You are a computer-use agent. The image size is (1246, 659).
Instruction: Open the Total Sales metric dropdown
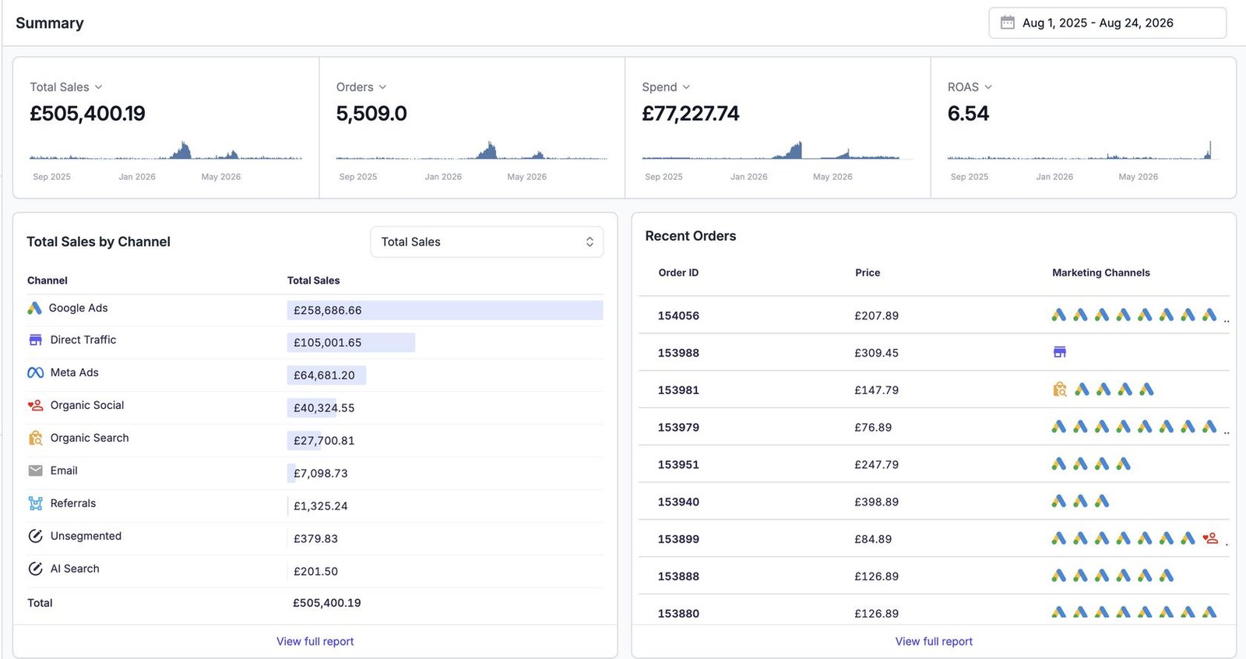(66, 87)
